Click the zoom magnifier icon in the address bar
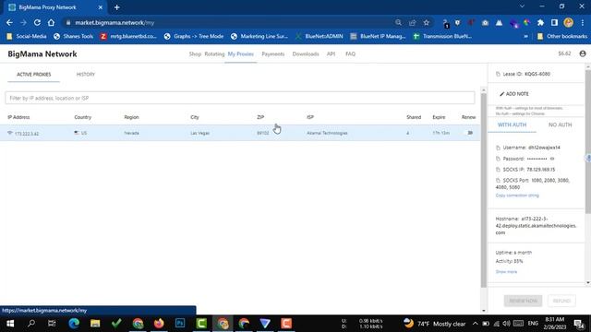This screenshot has height=332, width=591. 398,22
